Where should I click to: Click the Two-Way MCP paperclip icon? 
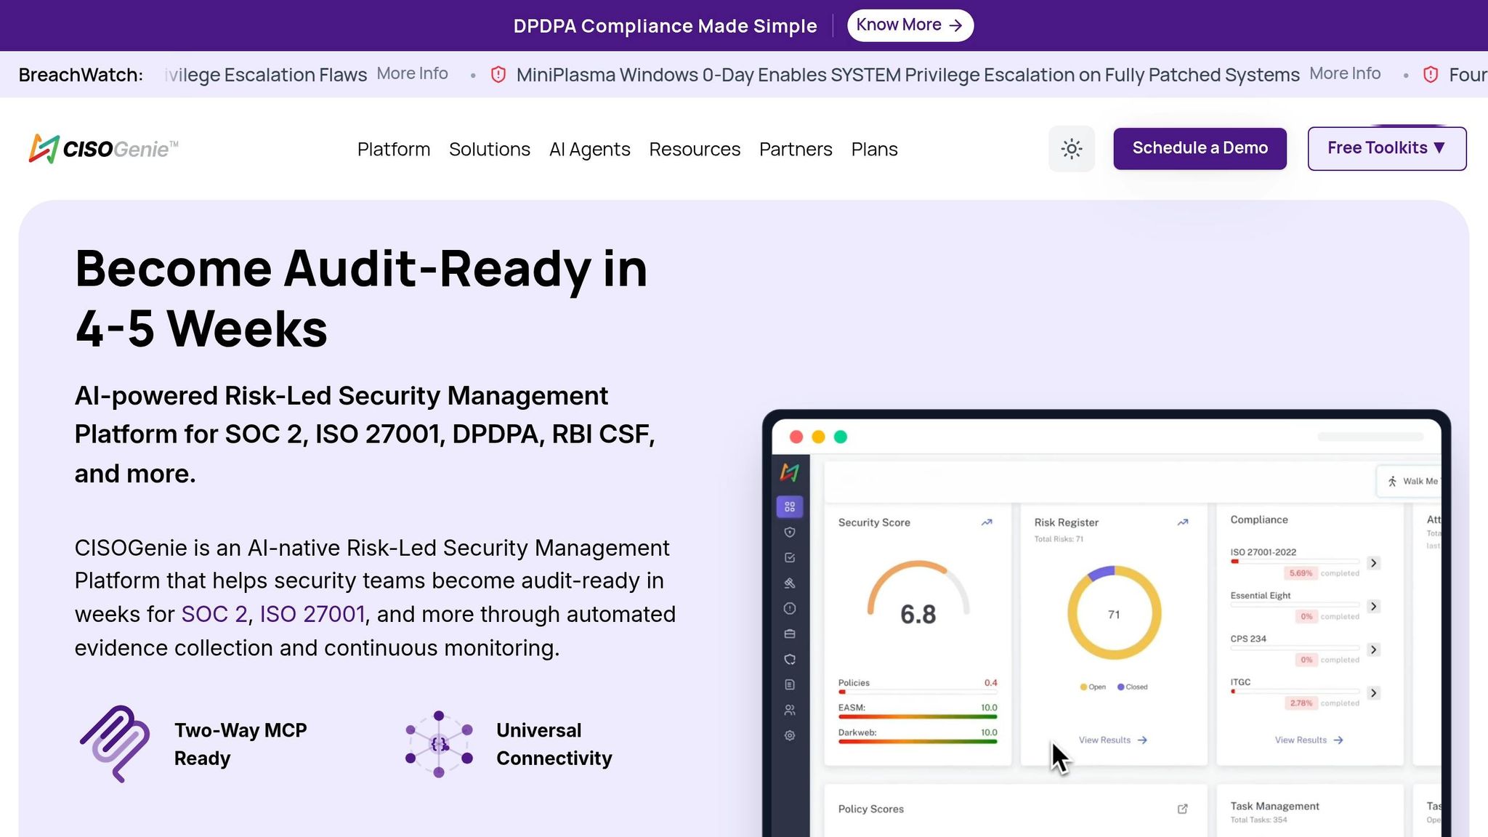(x=115, y=744)
